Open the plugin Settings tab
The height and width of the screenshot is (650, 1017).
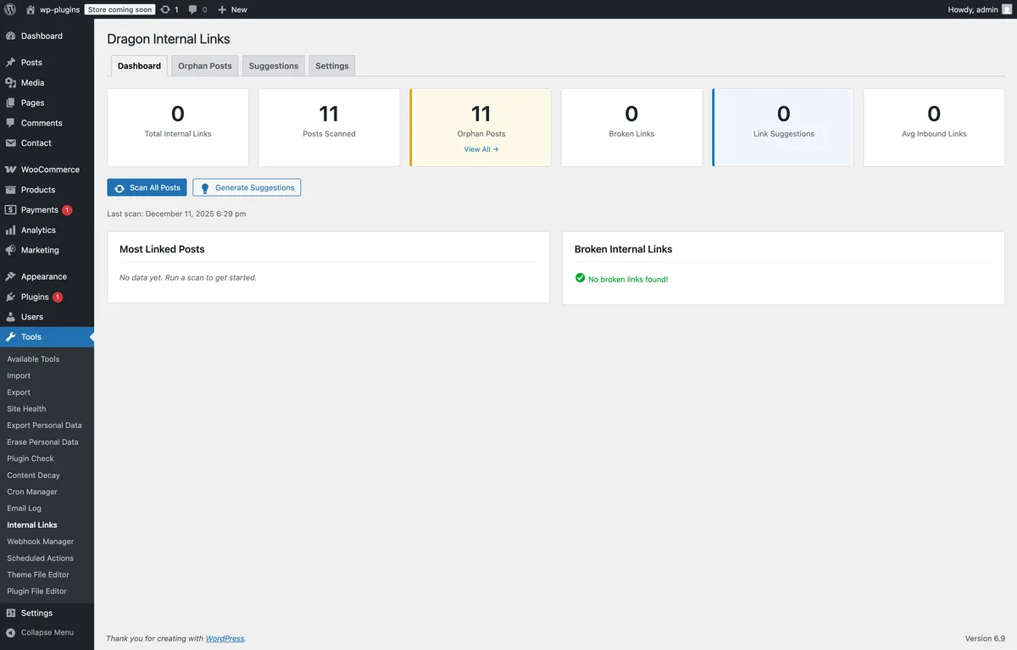coord(332,66)
